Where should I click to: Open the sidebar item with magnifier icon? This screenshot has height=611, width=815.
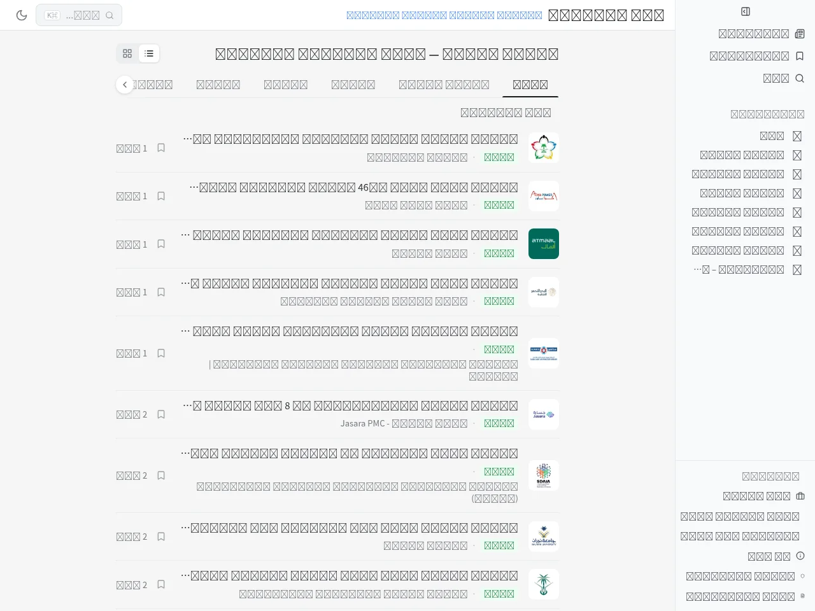coord(784,78)
